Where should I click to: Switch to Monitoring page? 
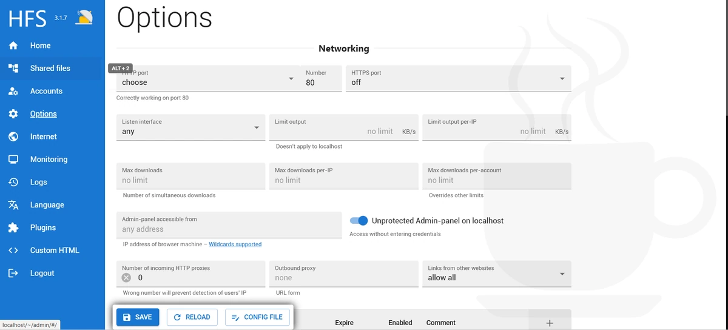[50, 159]
